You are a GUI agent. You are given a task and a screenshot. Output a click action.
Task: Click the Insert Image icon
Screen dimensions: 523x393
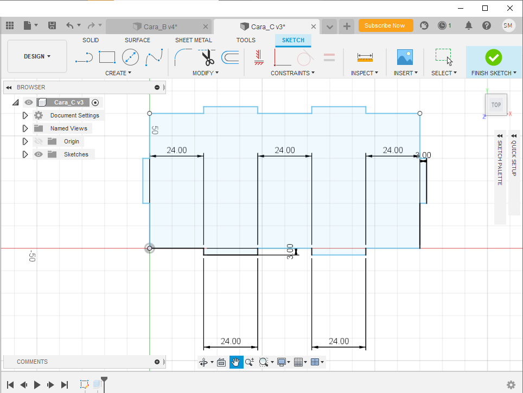tap(405, 57)
